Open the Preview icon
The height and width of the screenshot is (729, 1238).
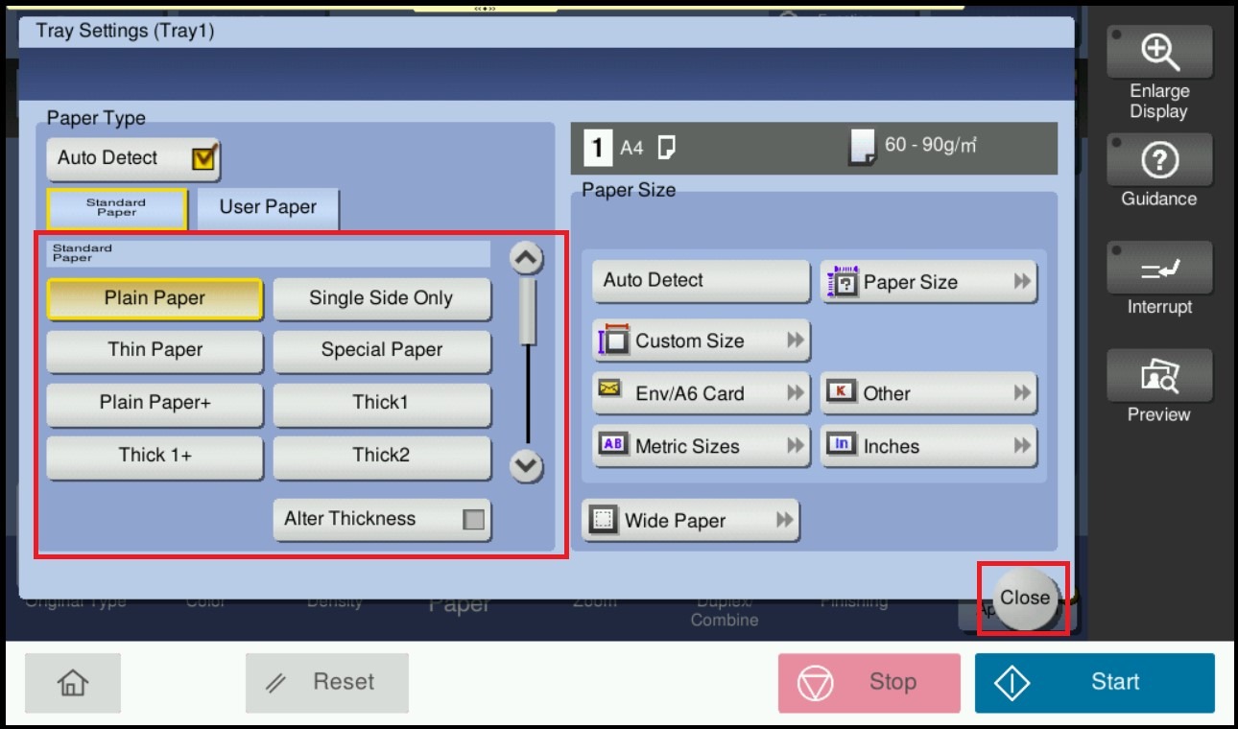click(1158, 375)
